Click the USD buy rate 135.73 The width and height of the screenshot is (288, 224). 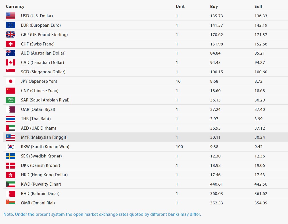point(216,16)
